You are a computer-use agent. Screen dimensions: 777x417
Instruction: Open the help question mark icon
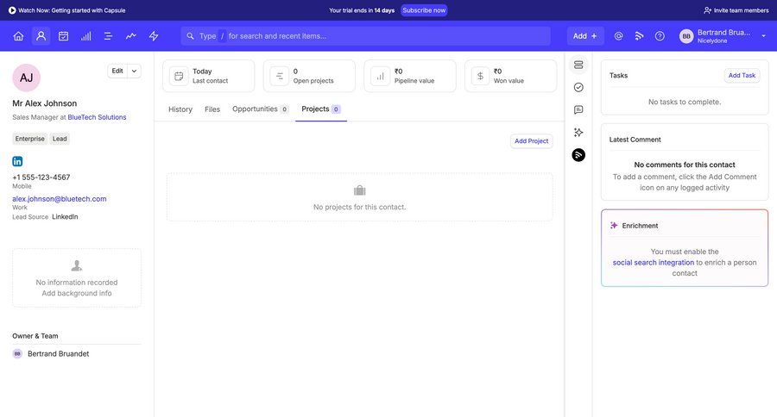pos(660,36)
